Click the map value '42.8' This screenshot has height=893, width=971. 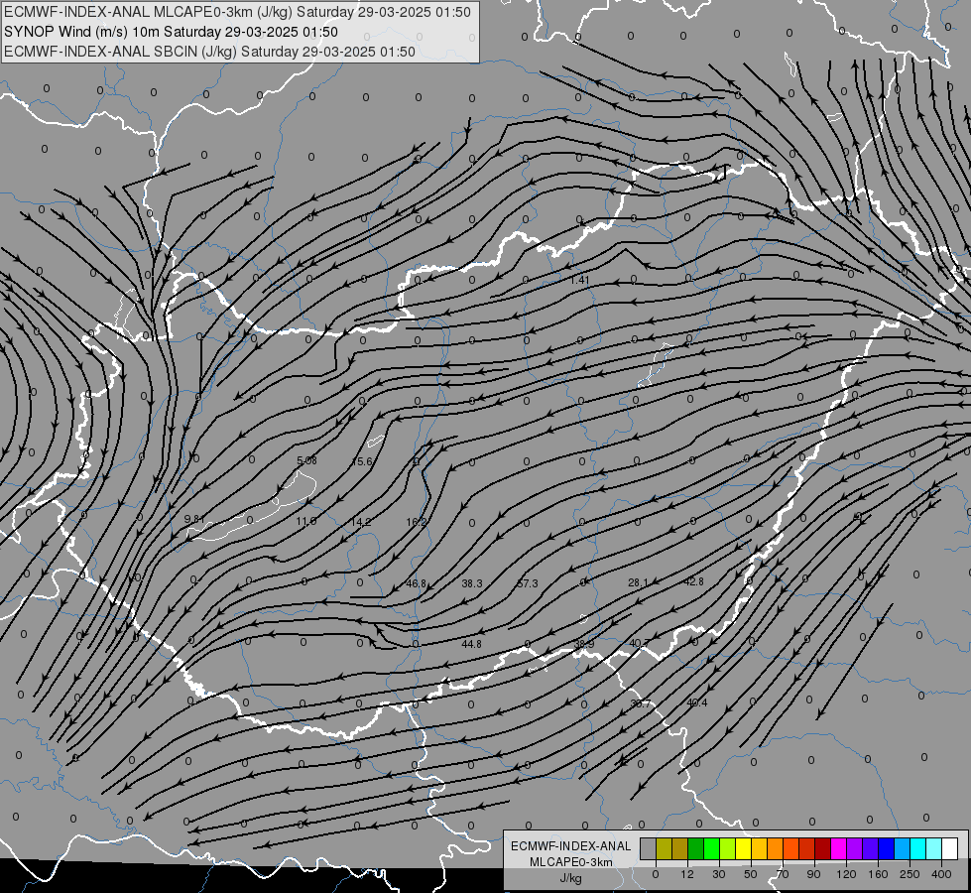click(694, 581)
